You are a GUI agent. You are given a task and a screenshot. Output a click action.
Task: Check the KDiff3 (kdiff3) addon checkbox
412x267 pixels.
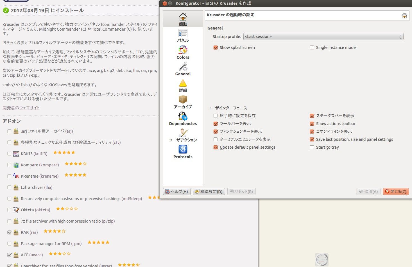click(x=9, y=154)
